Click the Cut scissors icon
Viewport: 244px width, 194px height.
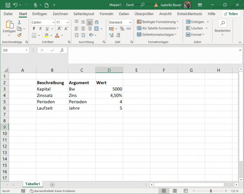[19, 22]
